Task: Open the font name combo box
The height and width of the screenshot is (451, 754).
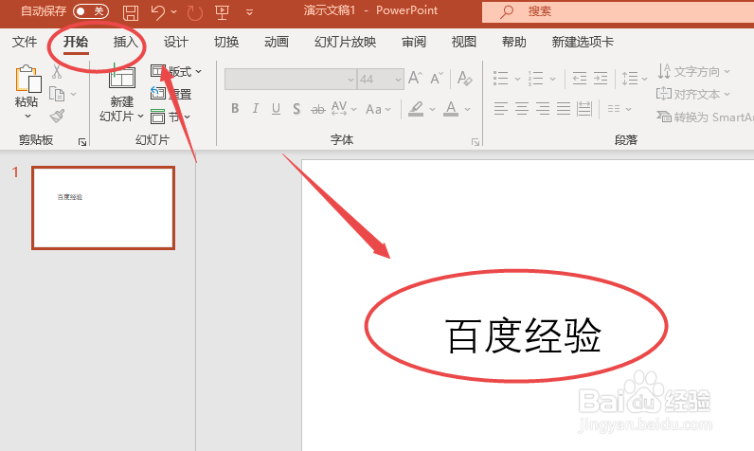Action: [291, 79]
